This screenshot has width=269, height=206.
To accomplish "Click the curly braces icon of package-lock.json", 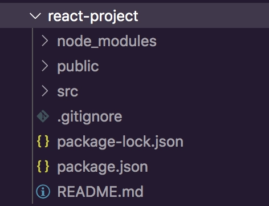I will click(43, 142).
